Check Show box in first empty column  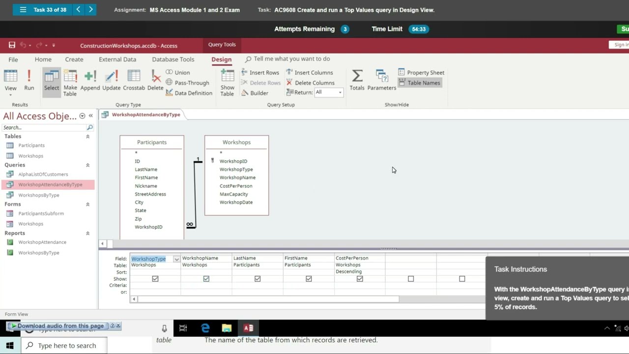point(411,279)
